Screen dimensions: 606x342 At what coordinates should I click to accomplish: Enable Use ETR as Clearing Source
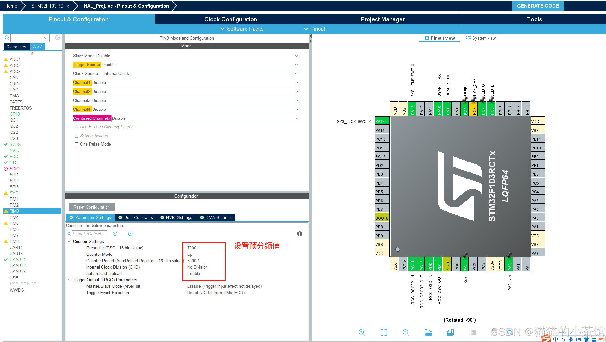click(x=77, y=127)
